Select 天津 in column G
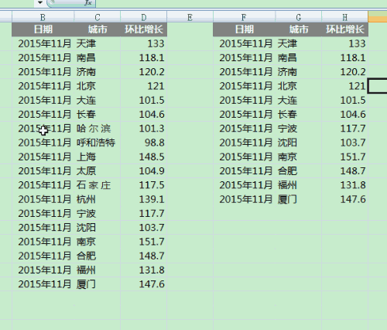Image resolution: width=387 pixels, height=330 pixels. 299,43
